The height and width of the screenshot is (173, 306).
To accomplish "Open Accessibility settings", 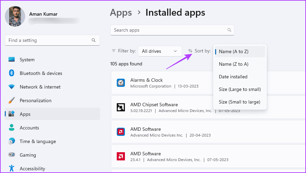I will tap(52, 169).
